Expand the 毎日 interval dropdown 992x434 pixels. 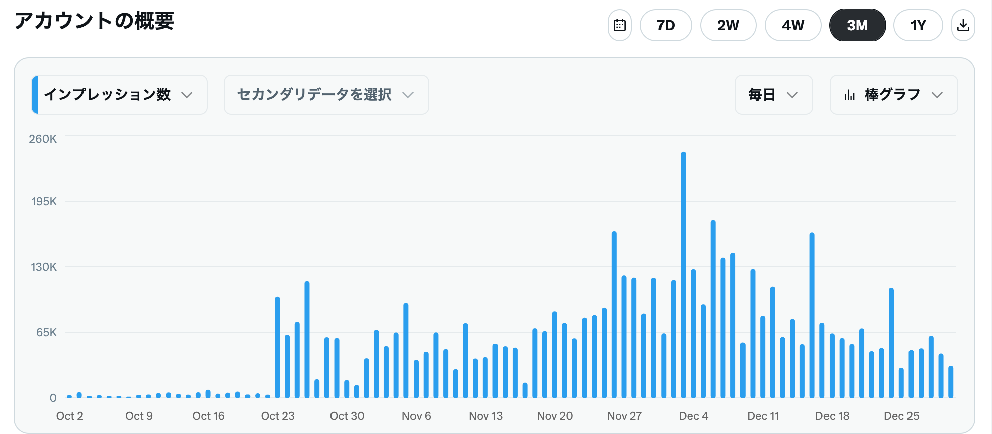click(773, 95)
